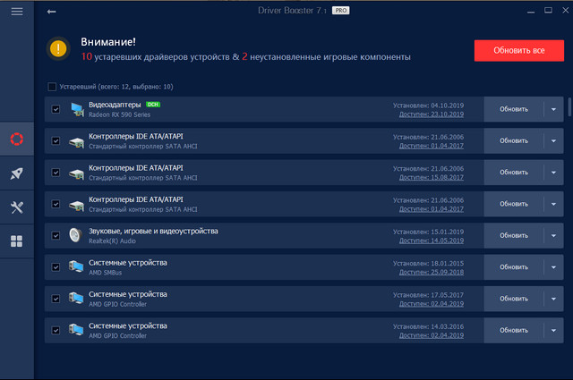Update GPIO Controller installed 14.03.2016
This screenshot has width=573, height=380.
pyautogui.click(x=514, y=330)
